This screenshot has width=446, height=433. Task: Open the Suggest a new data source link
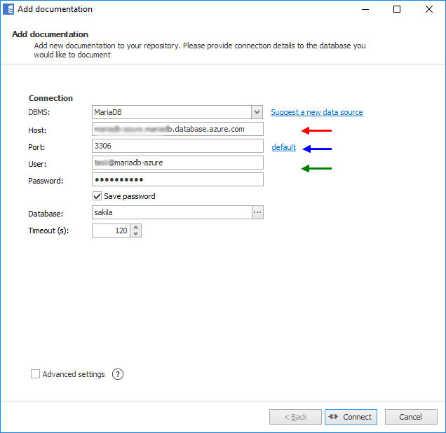point(317,112)
